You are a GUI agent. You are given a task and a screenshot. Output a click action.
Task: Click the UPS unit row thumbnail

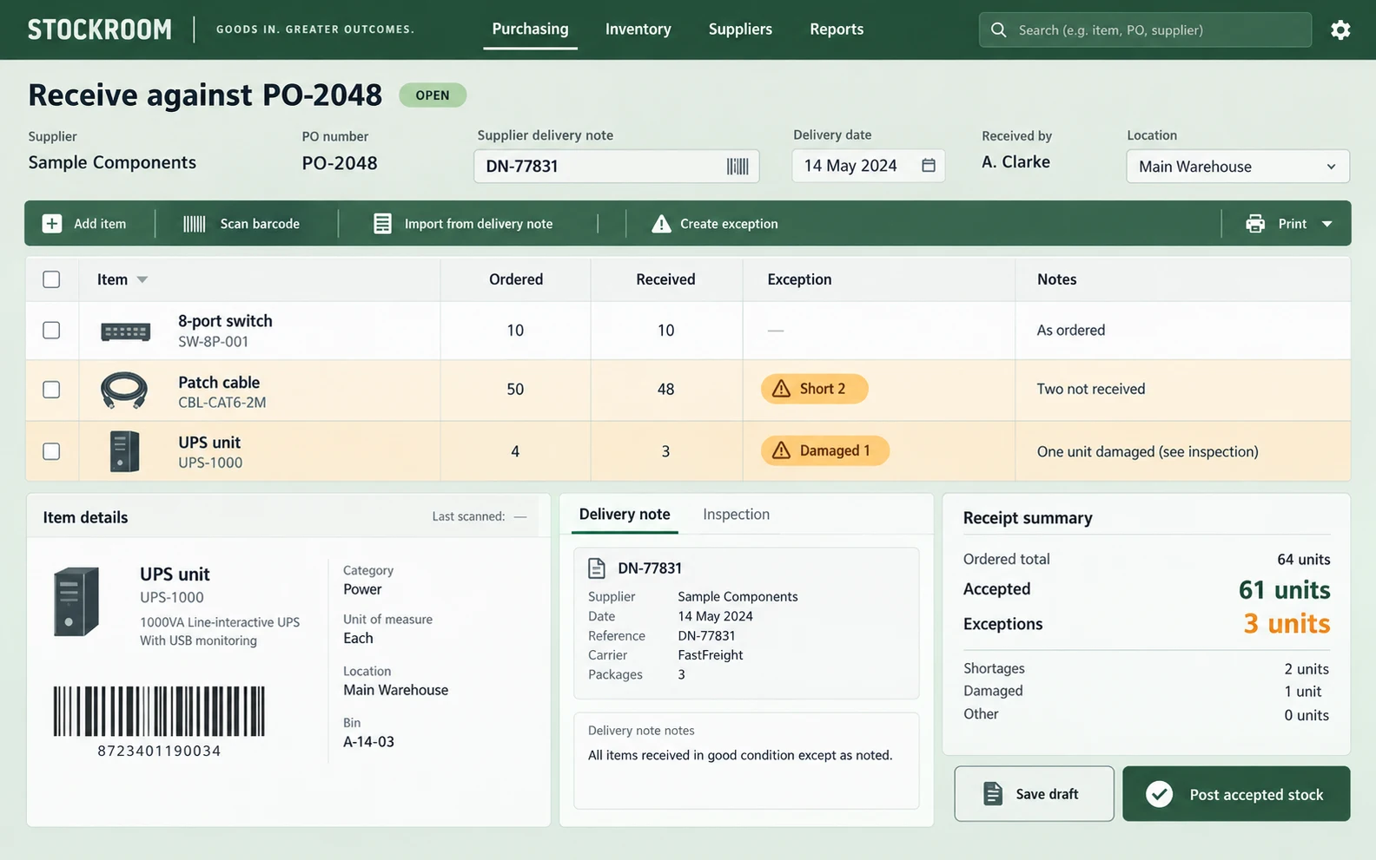tap(125, 451)
